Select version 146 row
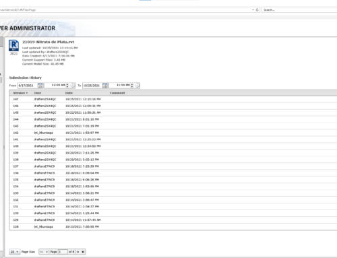337x258 pixels. coord(173,106)
